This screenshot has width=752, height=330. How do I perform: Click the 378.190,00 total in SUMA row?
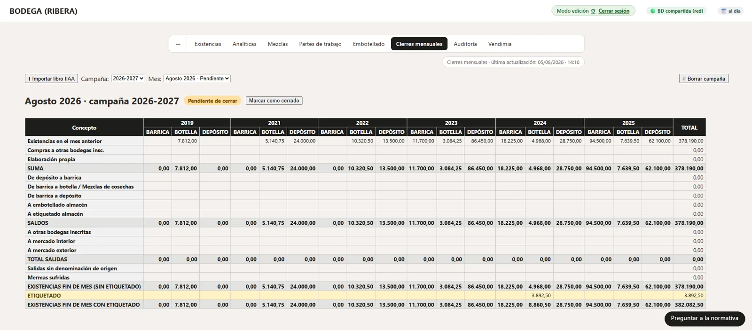689,168
